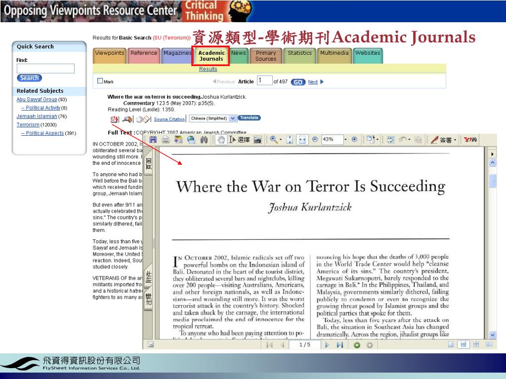This screenshot has height=379, width=506.
Task: Open the binoculars search tool
Action: click(204, 140)
